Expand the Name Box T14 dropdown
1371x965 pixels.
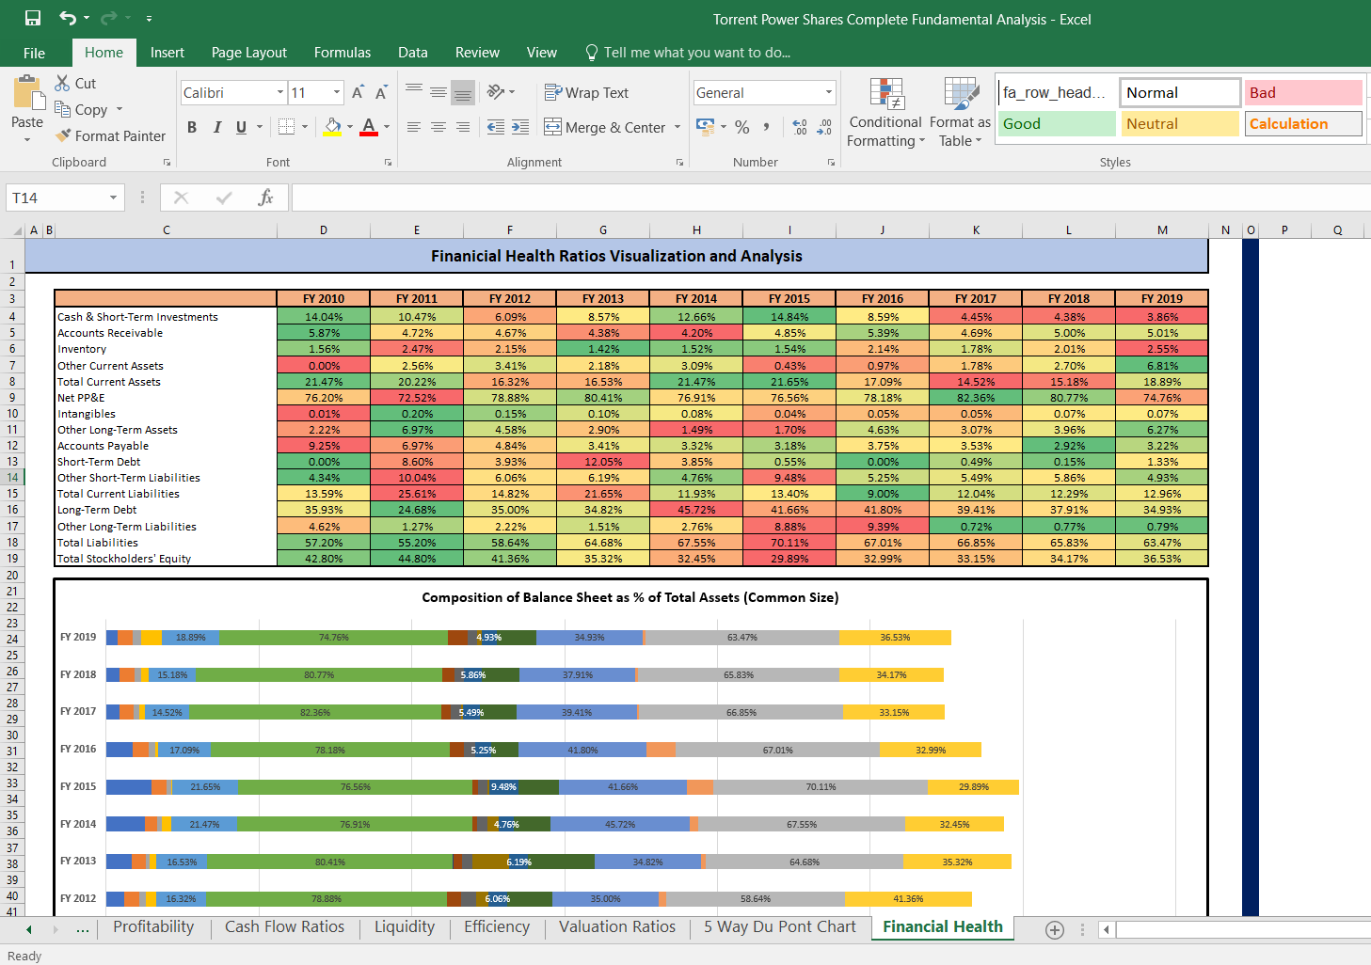coord(113,198)
